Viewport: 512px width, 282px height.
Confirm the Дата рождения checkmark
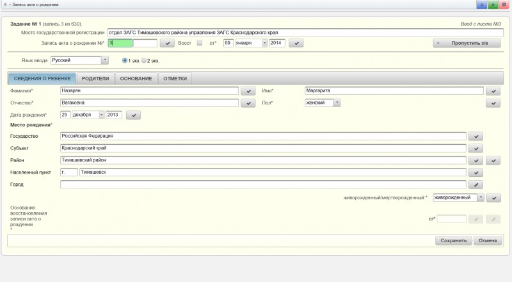(133, 115)
